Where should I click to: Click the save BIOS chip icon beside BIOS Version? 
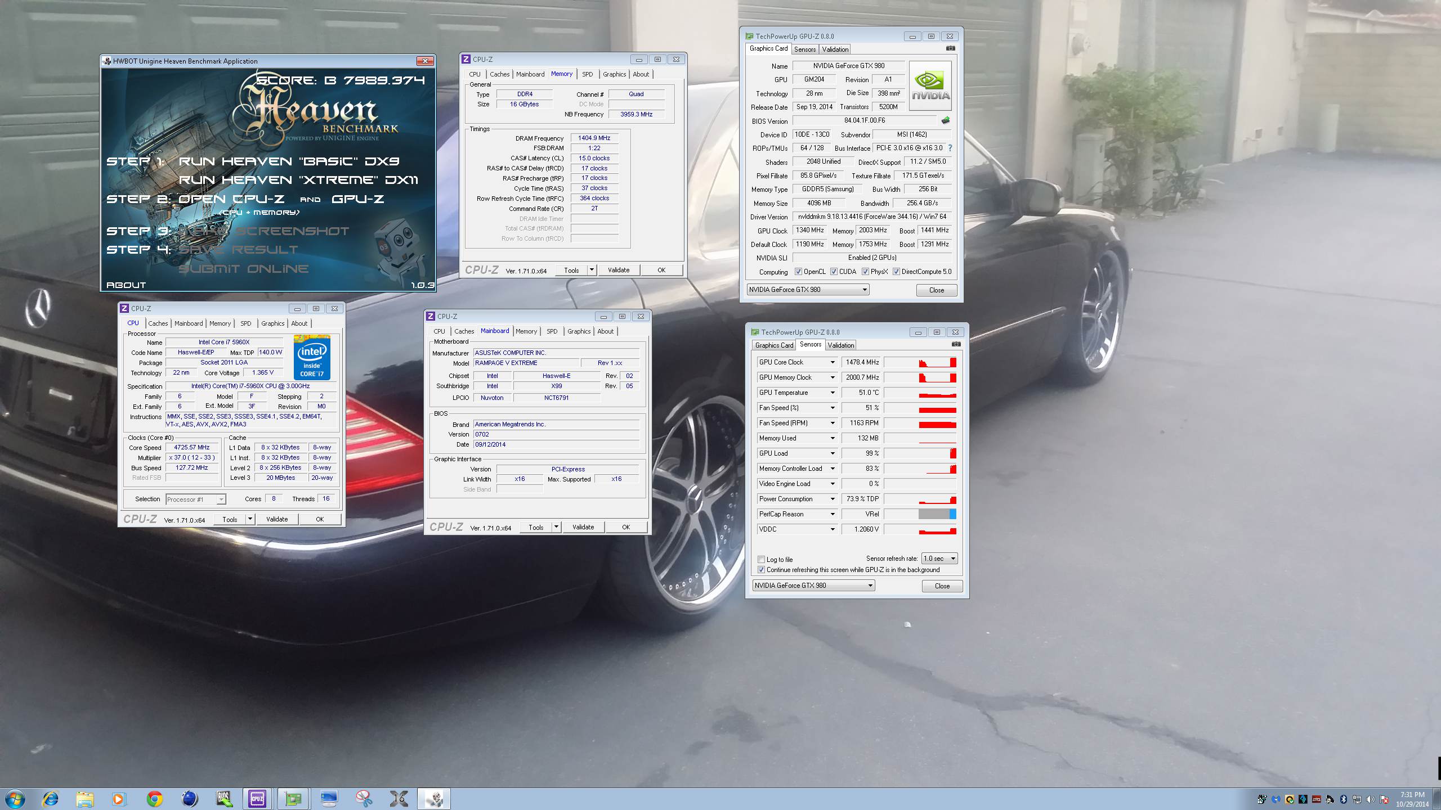(x=945, y=120)
